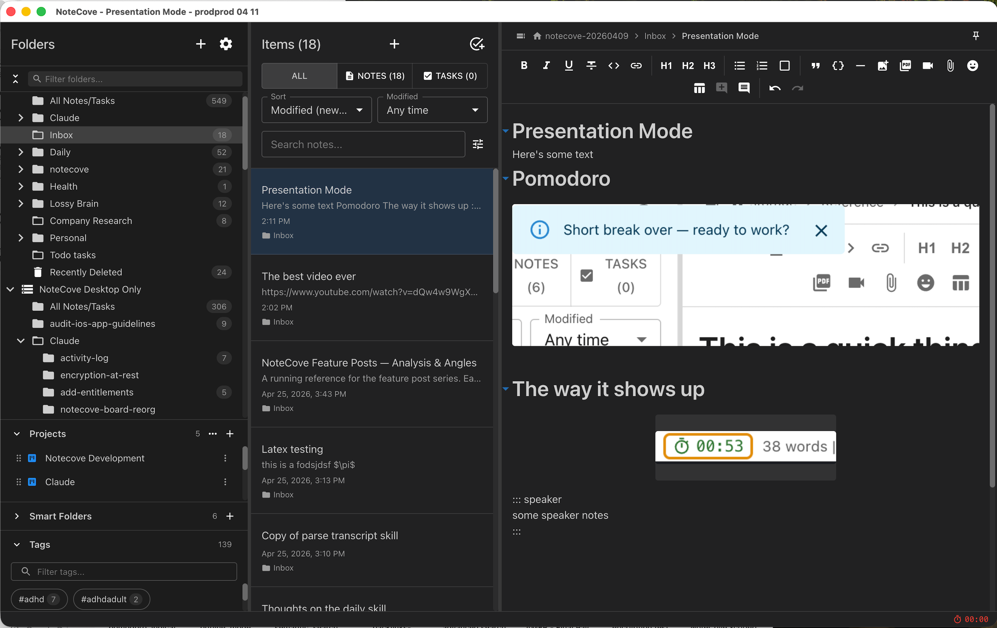Apply strikethrough formatting
This screenshot has height=628, width=997.
pos(591,65)
